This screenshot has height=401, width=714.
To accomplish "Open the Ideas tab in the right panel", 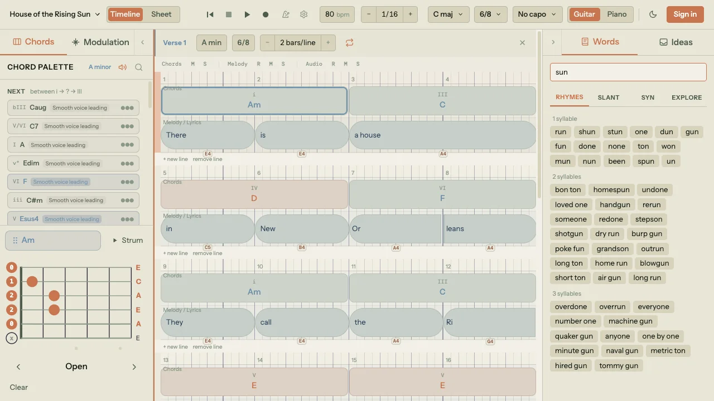I will tap(676, 42).
